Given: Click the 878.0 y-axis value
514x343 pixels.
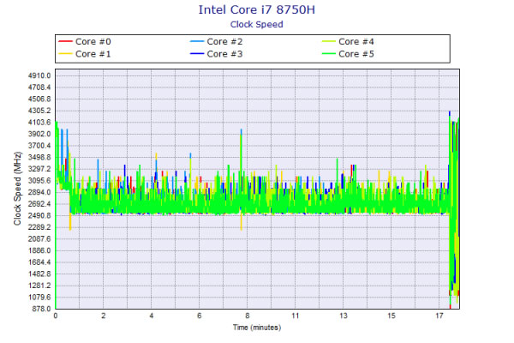Looking at the screenshot, I should coord(41,309).
